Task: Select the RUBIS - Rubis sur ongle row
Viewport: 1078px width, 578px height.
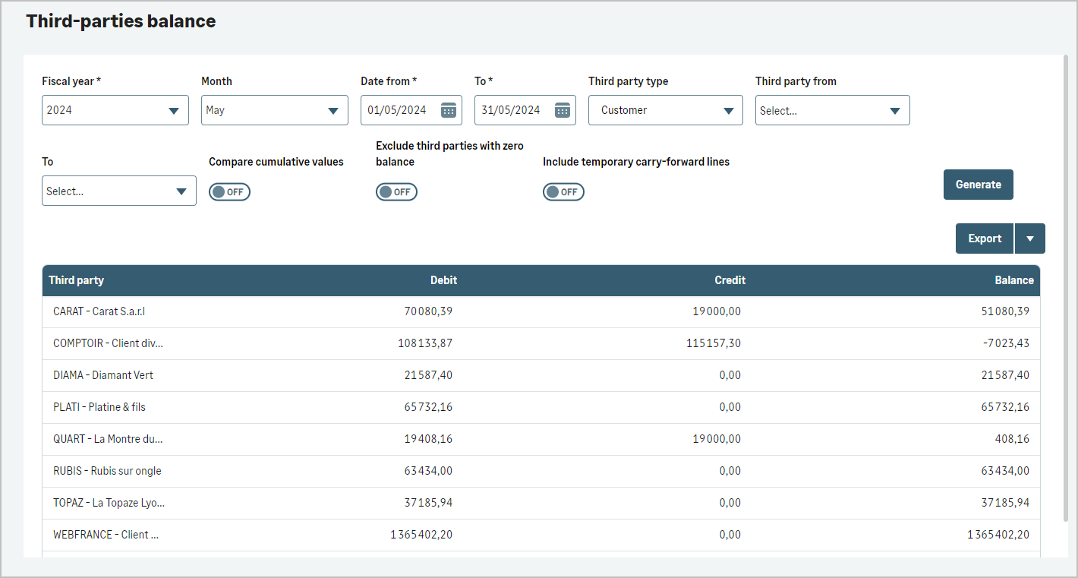Action: click(541, 471)
